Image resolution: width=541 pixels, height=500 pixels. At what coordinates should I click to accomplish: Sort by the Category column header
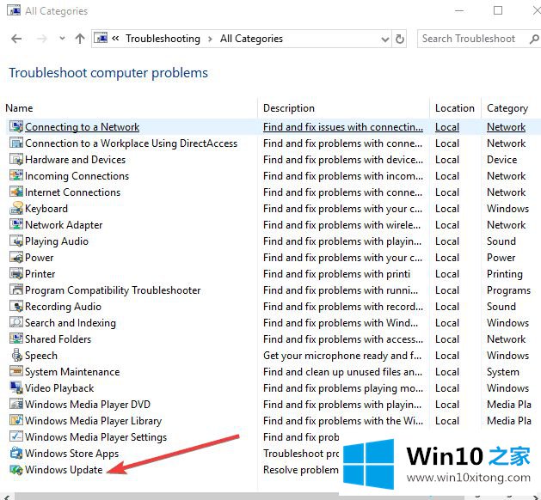coord(507,108)
